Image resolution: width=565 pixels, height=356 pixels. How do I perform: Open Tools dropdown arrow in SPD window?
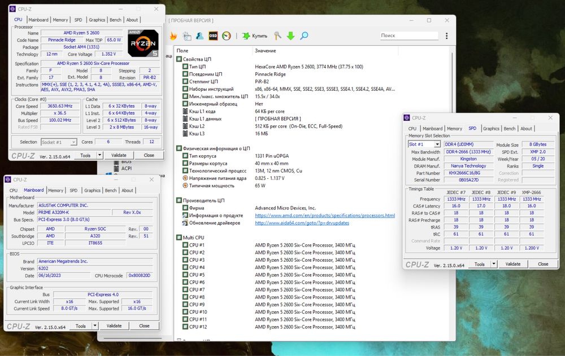coord(494,264)
